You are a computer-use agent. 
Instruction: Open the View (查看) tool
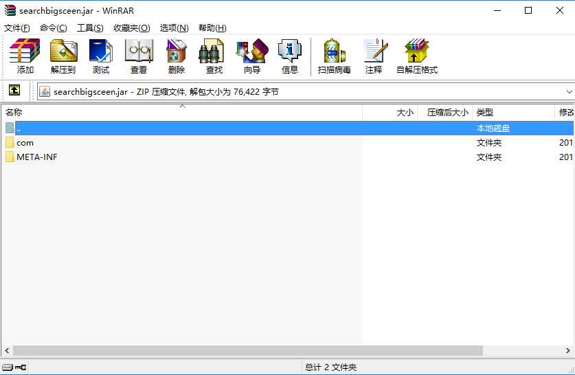(139, 56)
